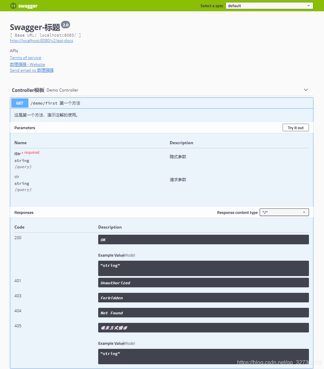Click the 200 response code
Viewport: 324px width, 369px height.
18,238
